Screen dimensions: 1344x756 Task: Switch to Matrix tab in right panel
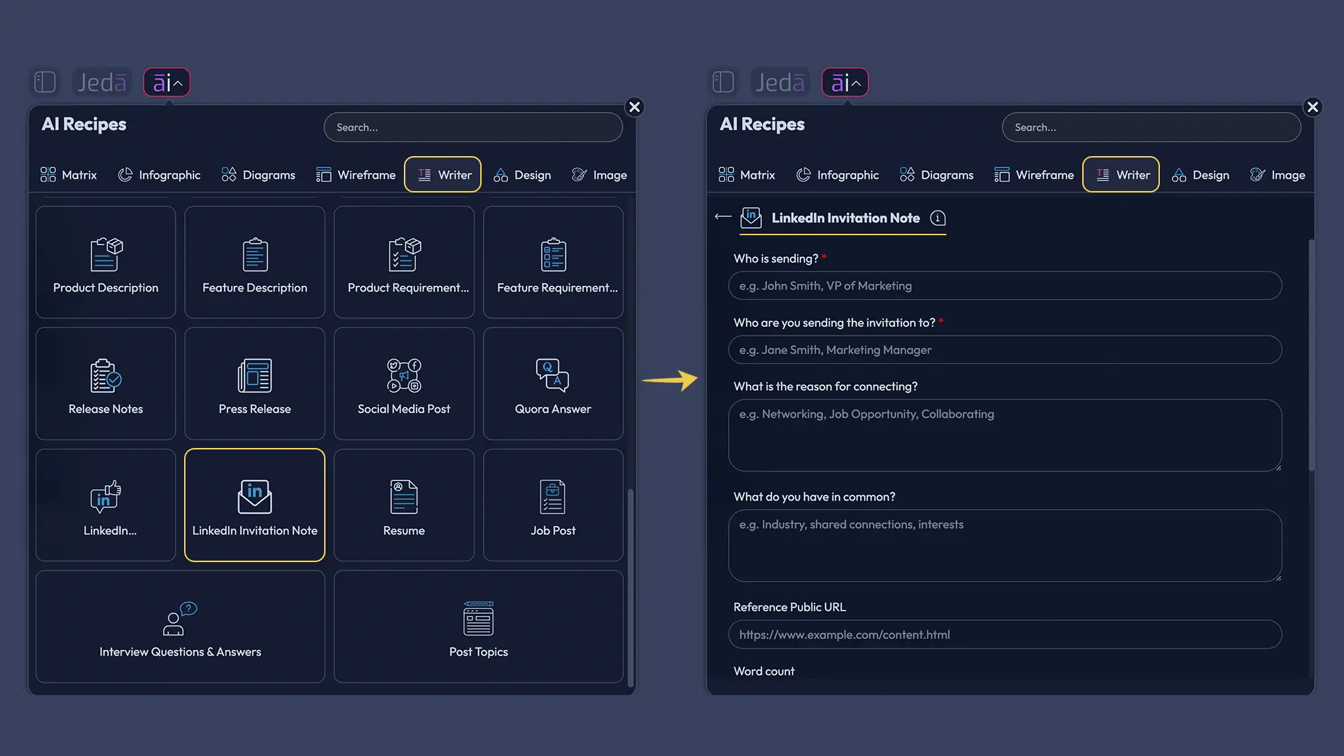point(747,174)
